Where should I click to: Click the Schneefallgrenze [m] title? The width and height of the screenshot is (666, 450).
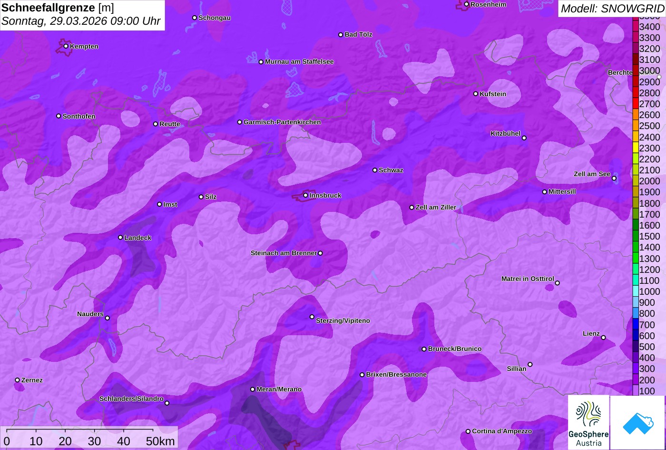tap(58, 8)
